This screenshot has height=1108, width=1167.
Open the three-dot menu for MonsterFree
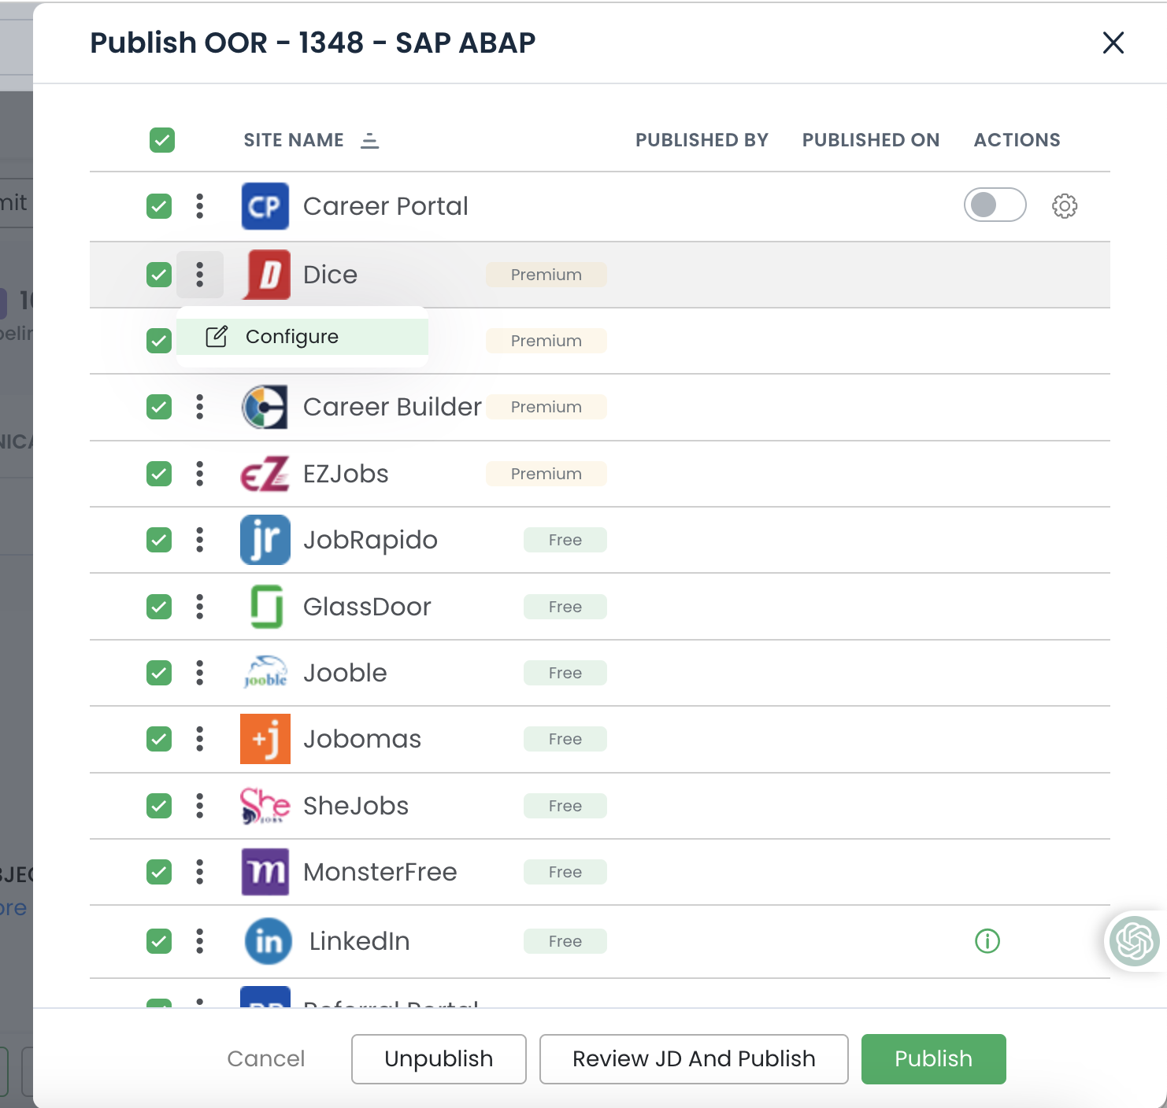[200, 872]
